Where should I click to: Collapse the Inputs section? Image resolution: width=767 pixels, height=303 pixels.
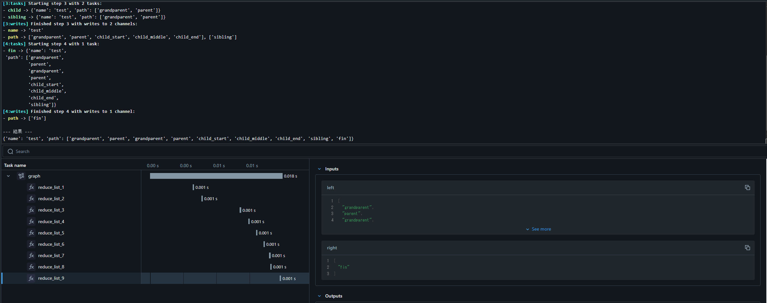[x=319, y=169]
